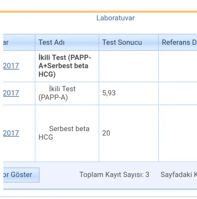
Task: Click the Sayfadaki record count label
Action: pos(179,174)
